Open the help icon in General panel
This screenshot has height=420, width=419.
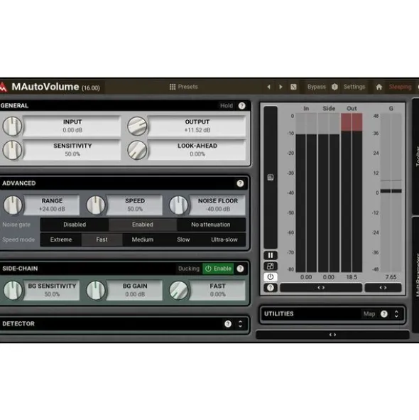tap(241, 106)
